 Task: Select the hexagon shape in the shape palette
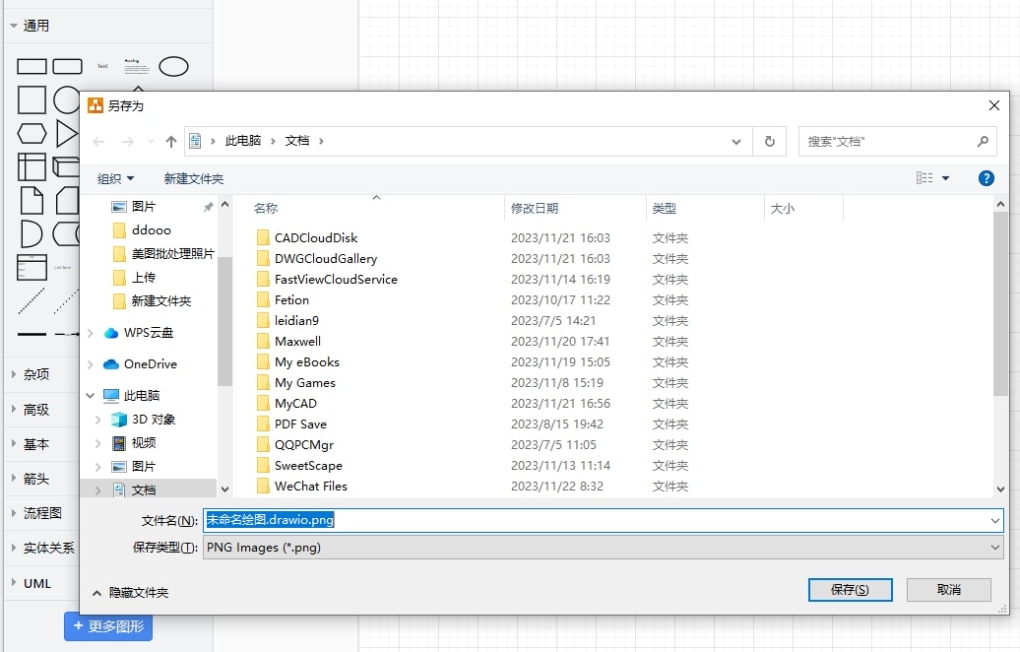[32, 133]
